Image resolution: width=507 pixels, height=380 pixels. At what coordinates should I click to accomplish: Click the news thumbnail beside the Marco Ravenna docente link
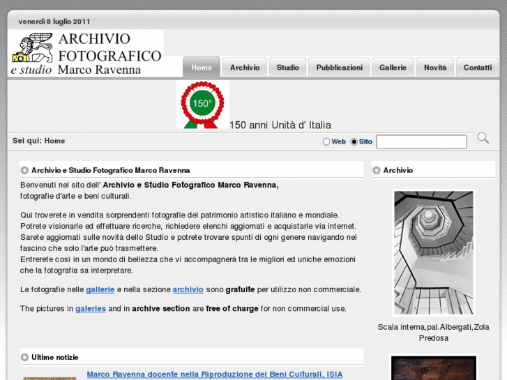click(x=50, y=378)
